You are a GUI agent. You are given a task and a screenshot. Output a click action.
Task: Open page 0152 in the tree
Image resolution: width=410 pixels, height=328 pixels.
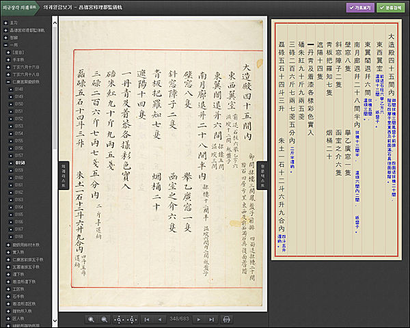coord(19,118)
